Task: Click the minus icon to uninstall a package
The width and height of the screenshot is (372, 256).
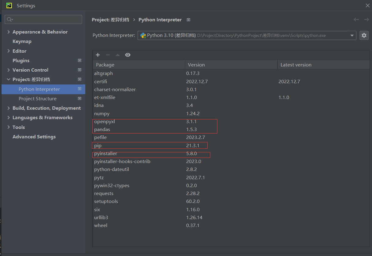Action: point(108,55)
